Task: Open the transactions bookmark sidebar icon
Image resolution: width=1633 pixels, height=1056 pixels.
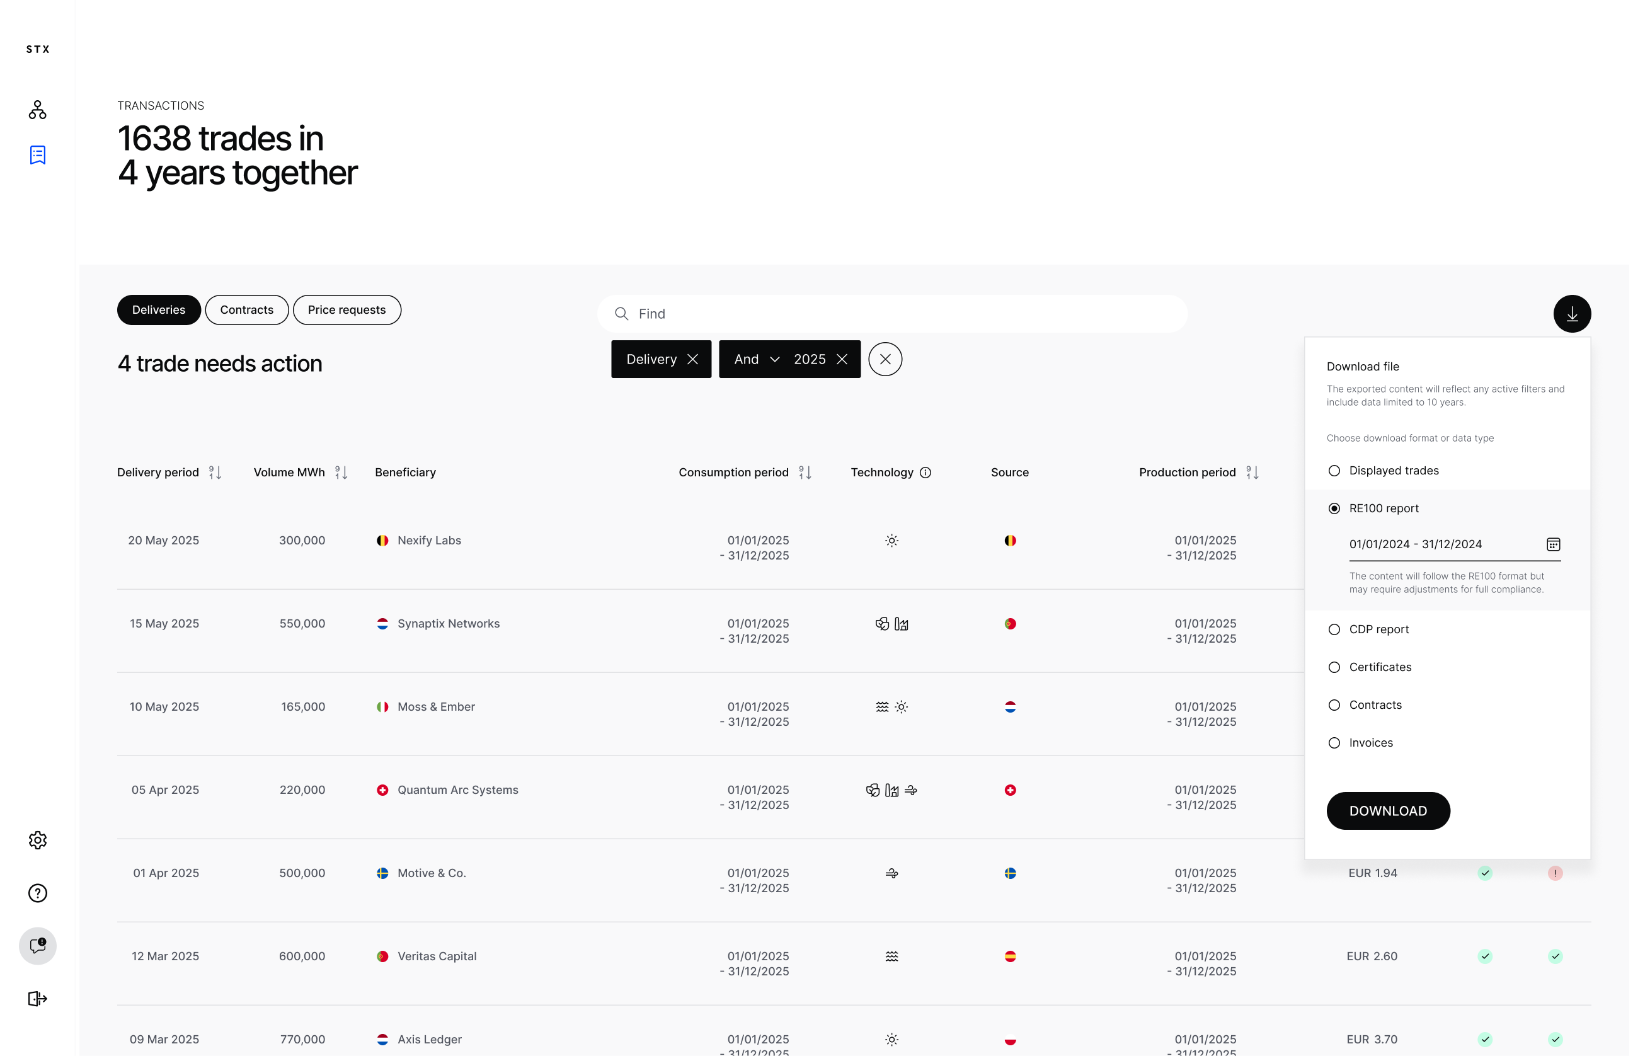Action: click(x=38, y=155)
